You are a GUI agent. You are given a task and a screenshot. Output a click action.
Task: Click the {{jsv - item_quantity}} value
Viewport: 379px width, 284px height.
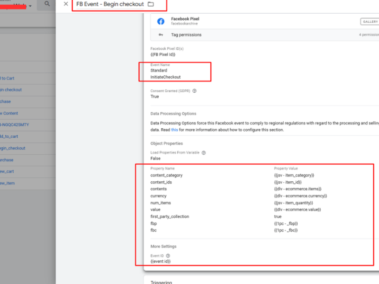(294, 203)
